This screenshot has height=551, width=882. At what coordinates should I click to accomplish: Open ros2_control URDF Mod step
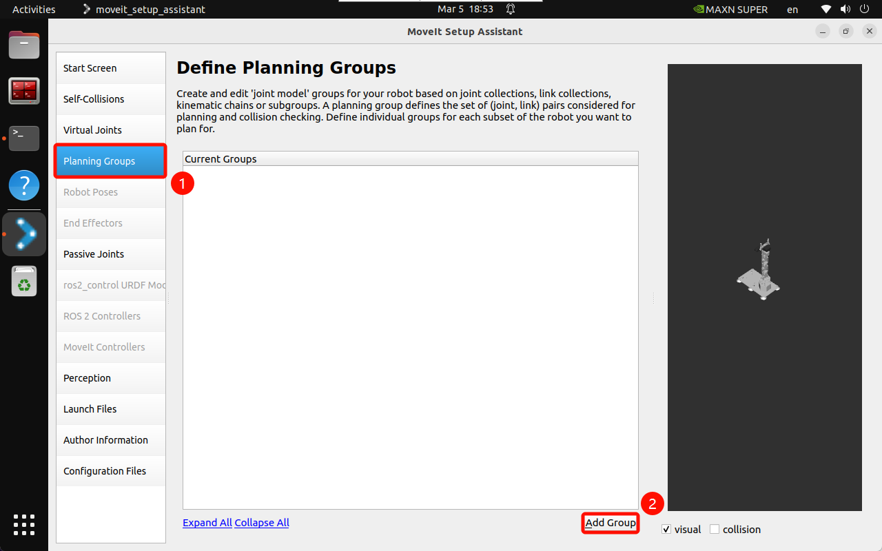click(111, 285)
